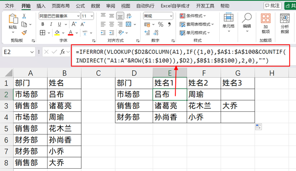Apply comma style
This screenshot has height=171, width=296.
(x=169, y=24)
